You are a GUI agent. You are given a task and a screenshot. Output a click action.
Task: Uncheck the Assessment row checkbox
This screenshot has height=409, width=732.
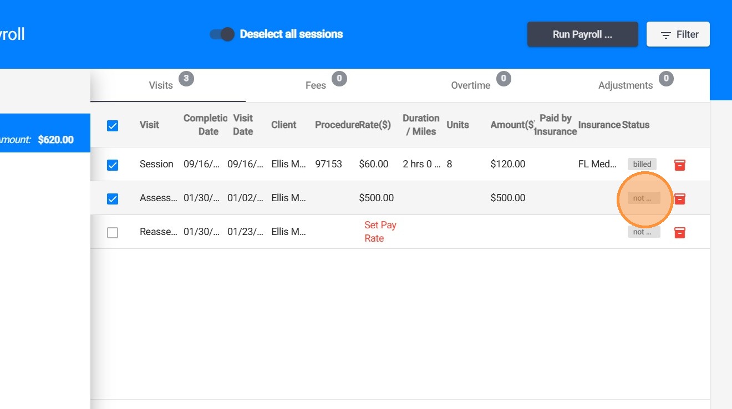[x=113, y=198]
